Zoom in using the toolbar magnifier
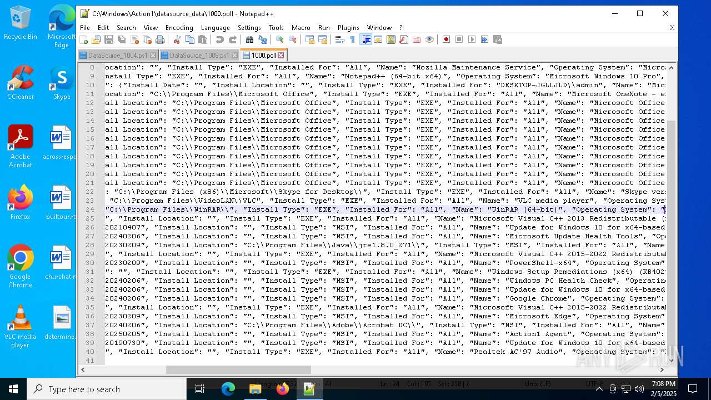Screen dimensions: 711x400 [280, 39]
